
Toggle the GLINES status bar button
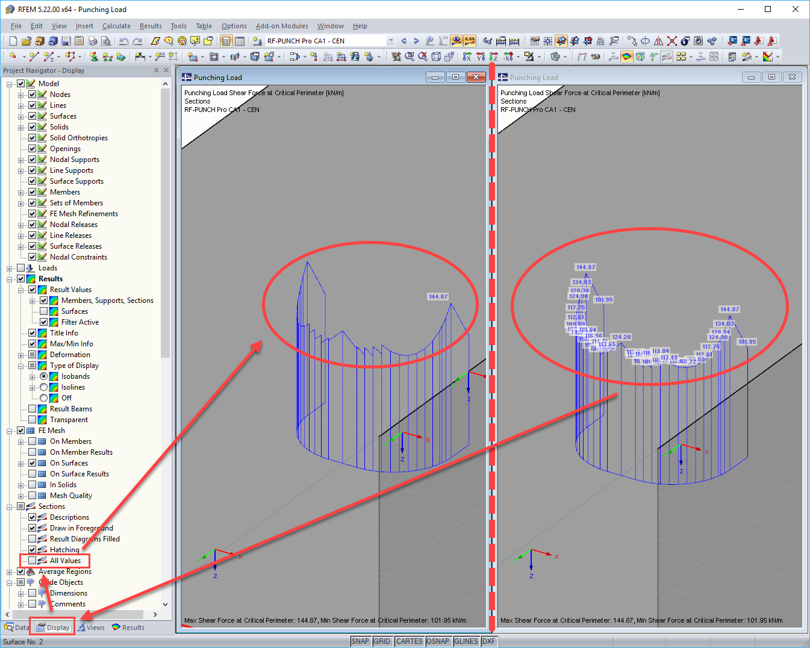point(466,641)
